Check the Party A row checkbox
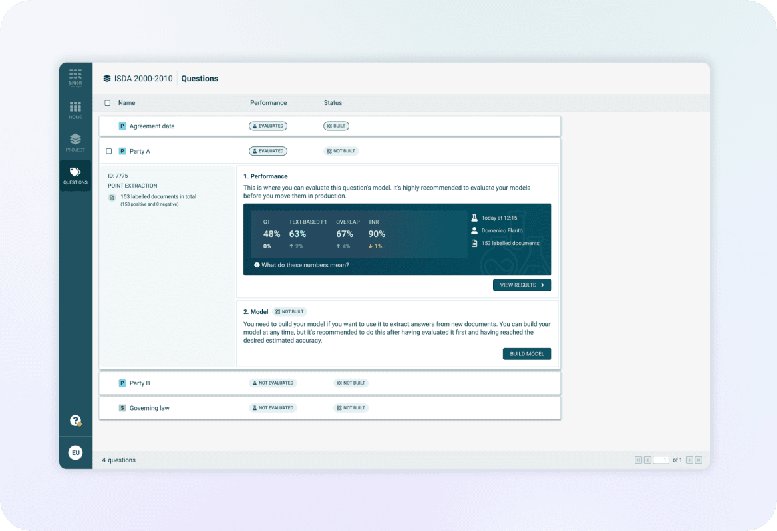This screenshot has height=531, width=777. tap(109, 151)
